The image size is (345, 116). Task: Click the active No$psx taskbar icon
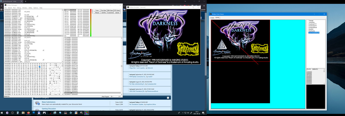[87, 113]
